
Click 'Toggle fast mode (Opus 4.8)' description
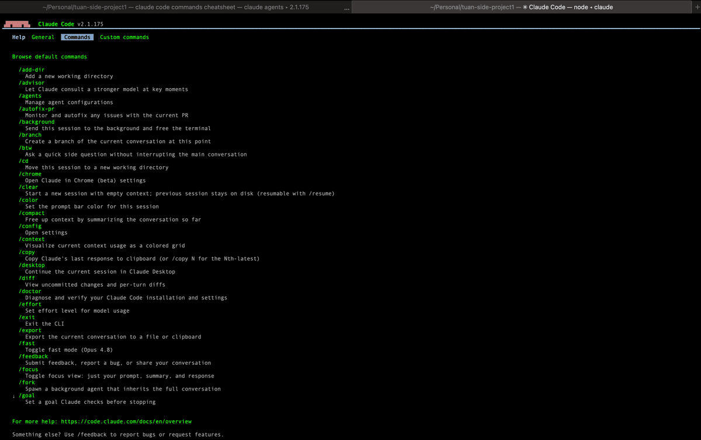pos(69,350)
